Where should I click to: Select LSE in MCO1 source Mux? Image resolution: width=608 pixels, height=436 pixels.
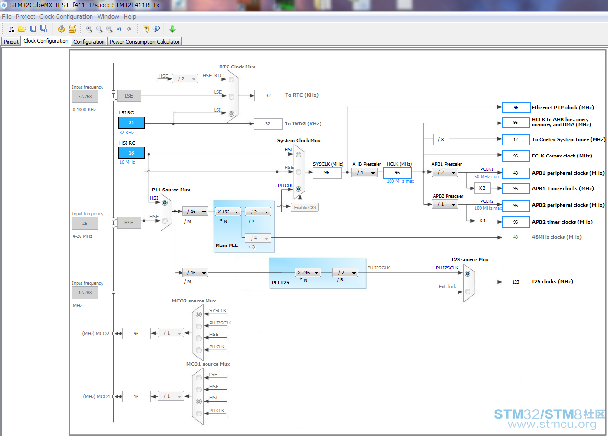pyautogui.click(x=199, y=378)
